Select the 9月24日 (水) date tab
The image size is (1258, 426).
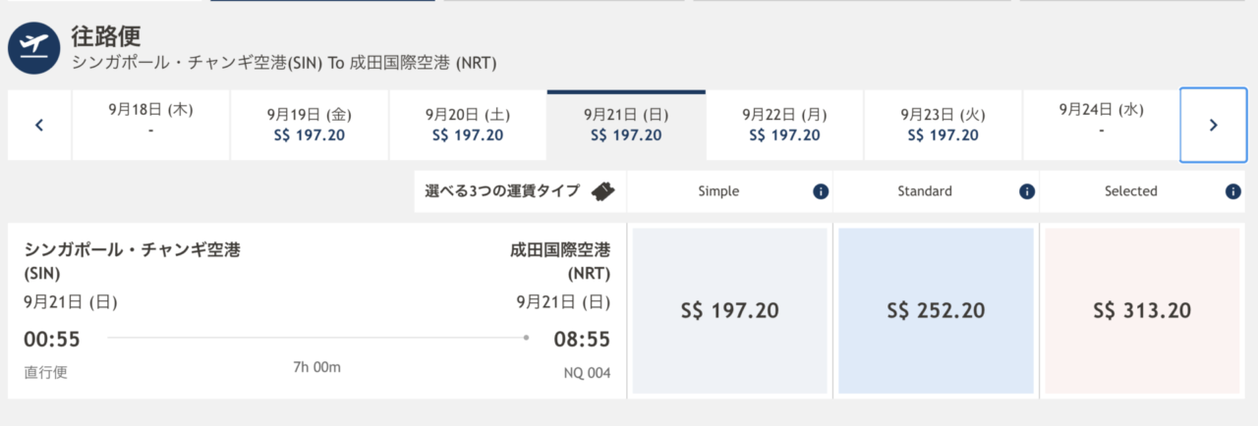pos(1102,125)
